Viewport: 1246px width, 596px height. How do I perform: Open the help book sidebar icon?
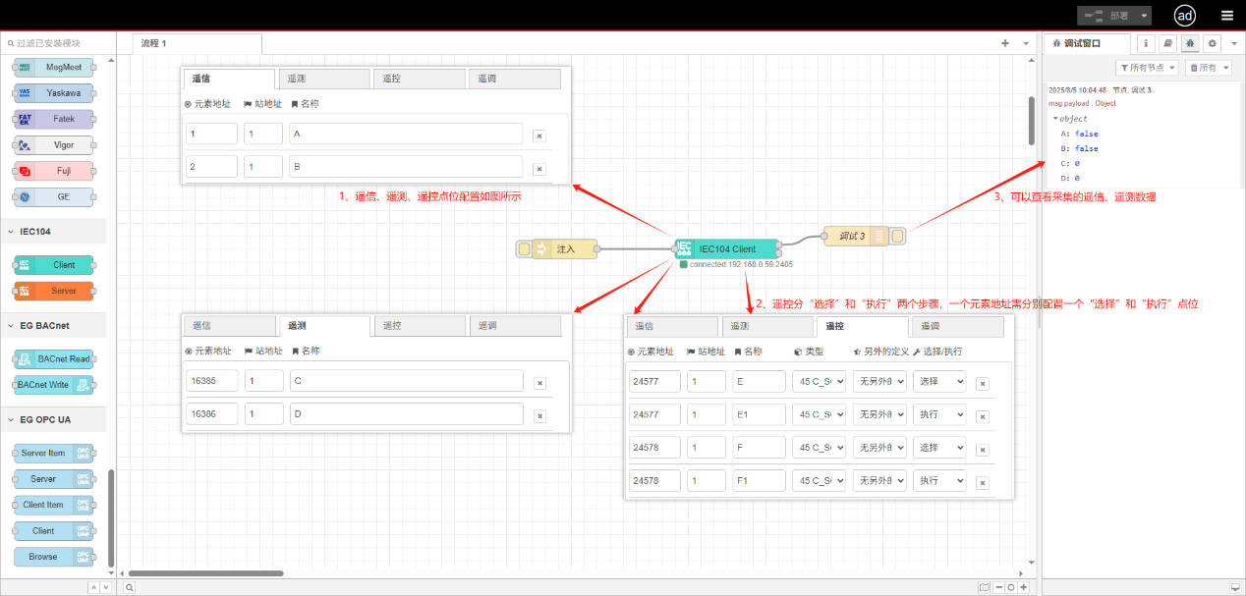[1167, 43]
